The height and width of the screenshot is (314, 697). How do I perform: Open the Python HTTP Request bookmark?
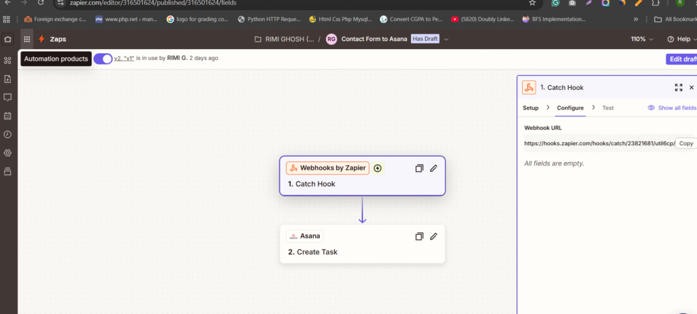[270, 19]
